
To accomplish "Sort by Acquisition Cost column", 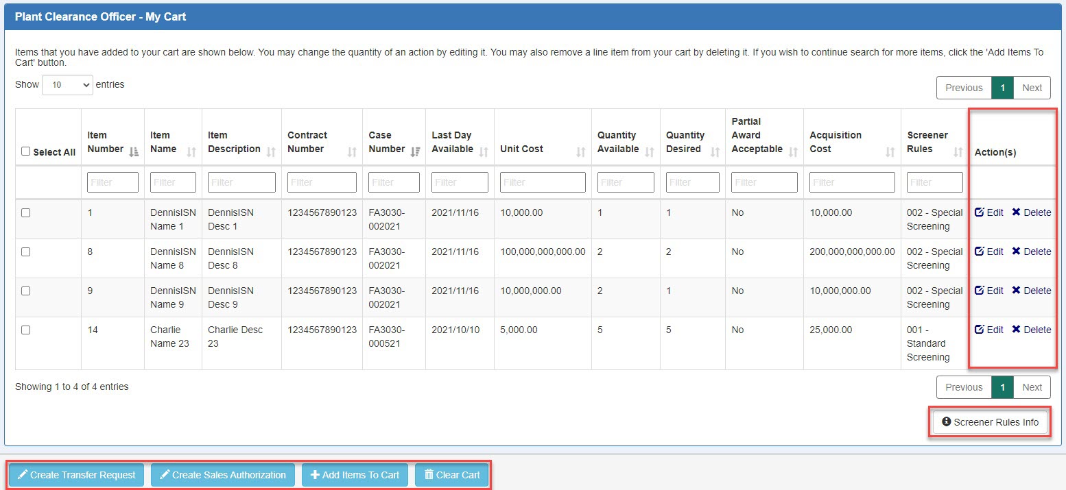I will click(x=890, y=151).
